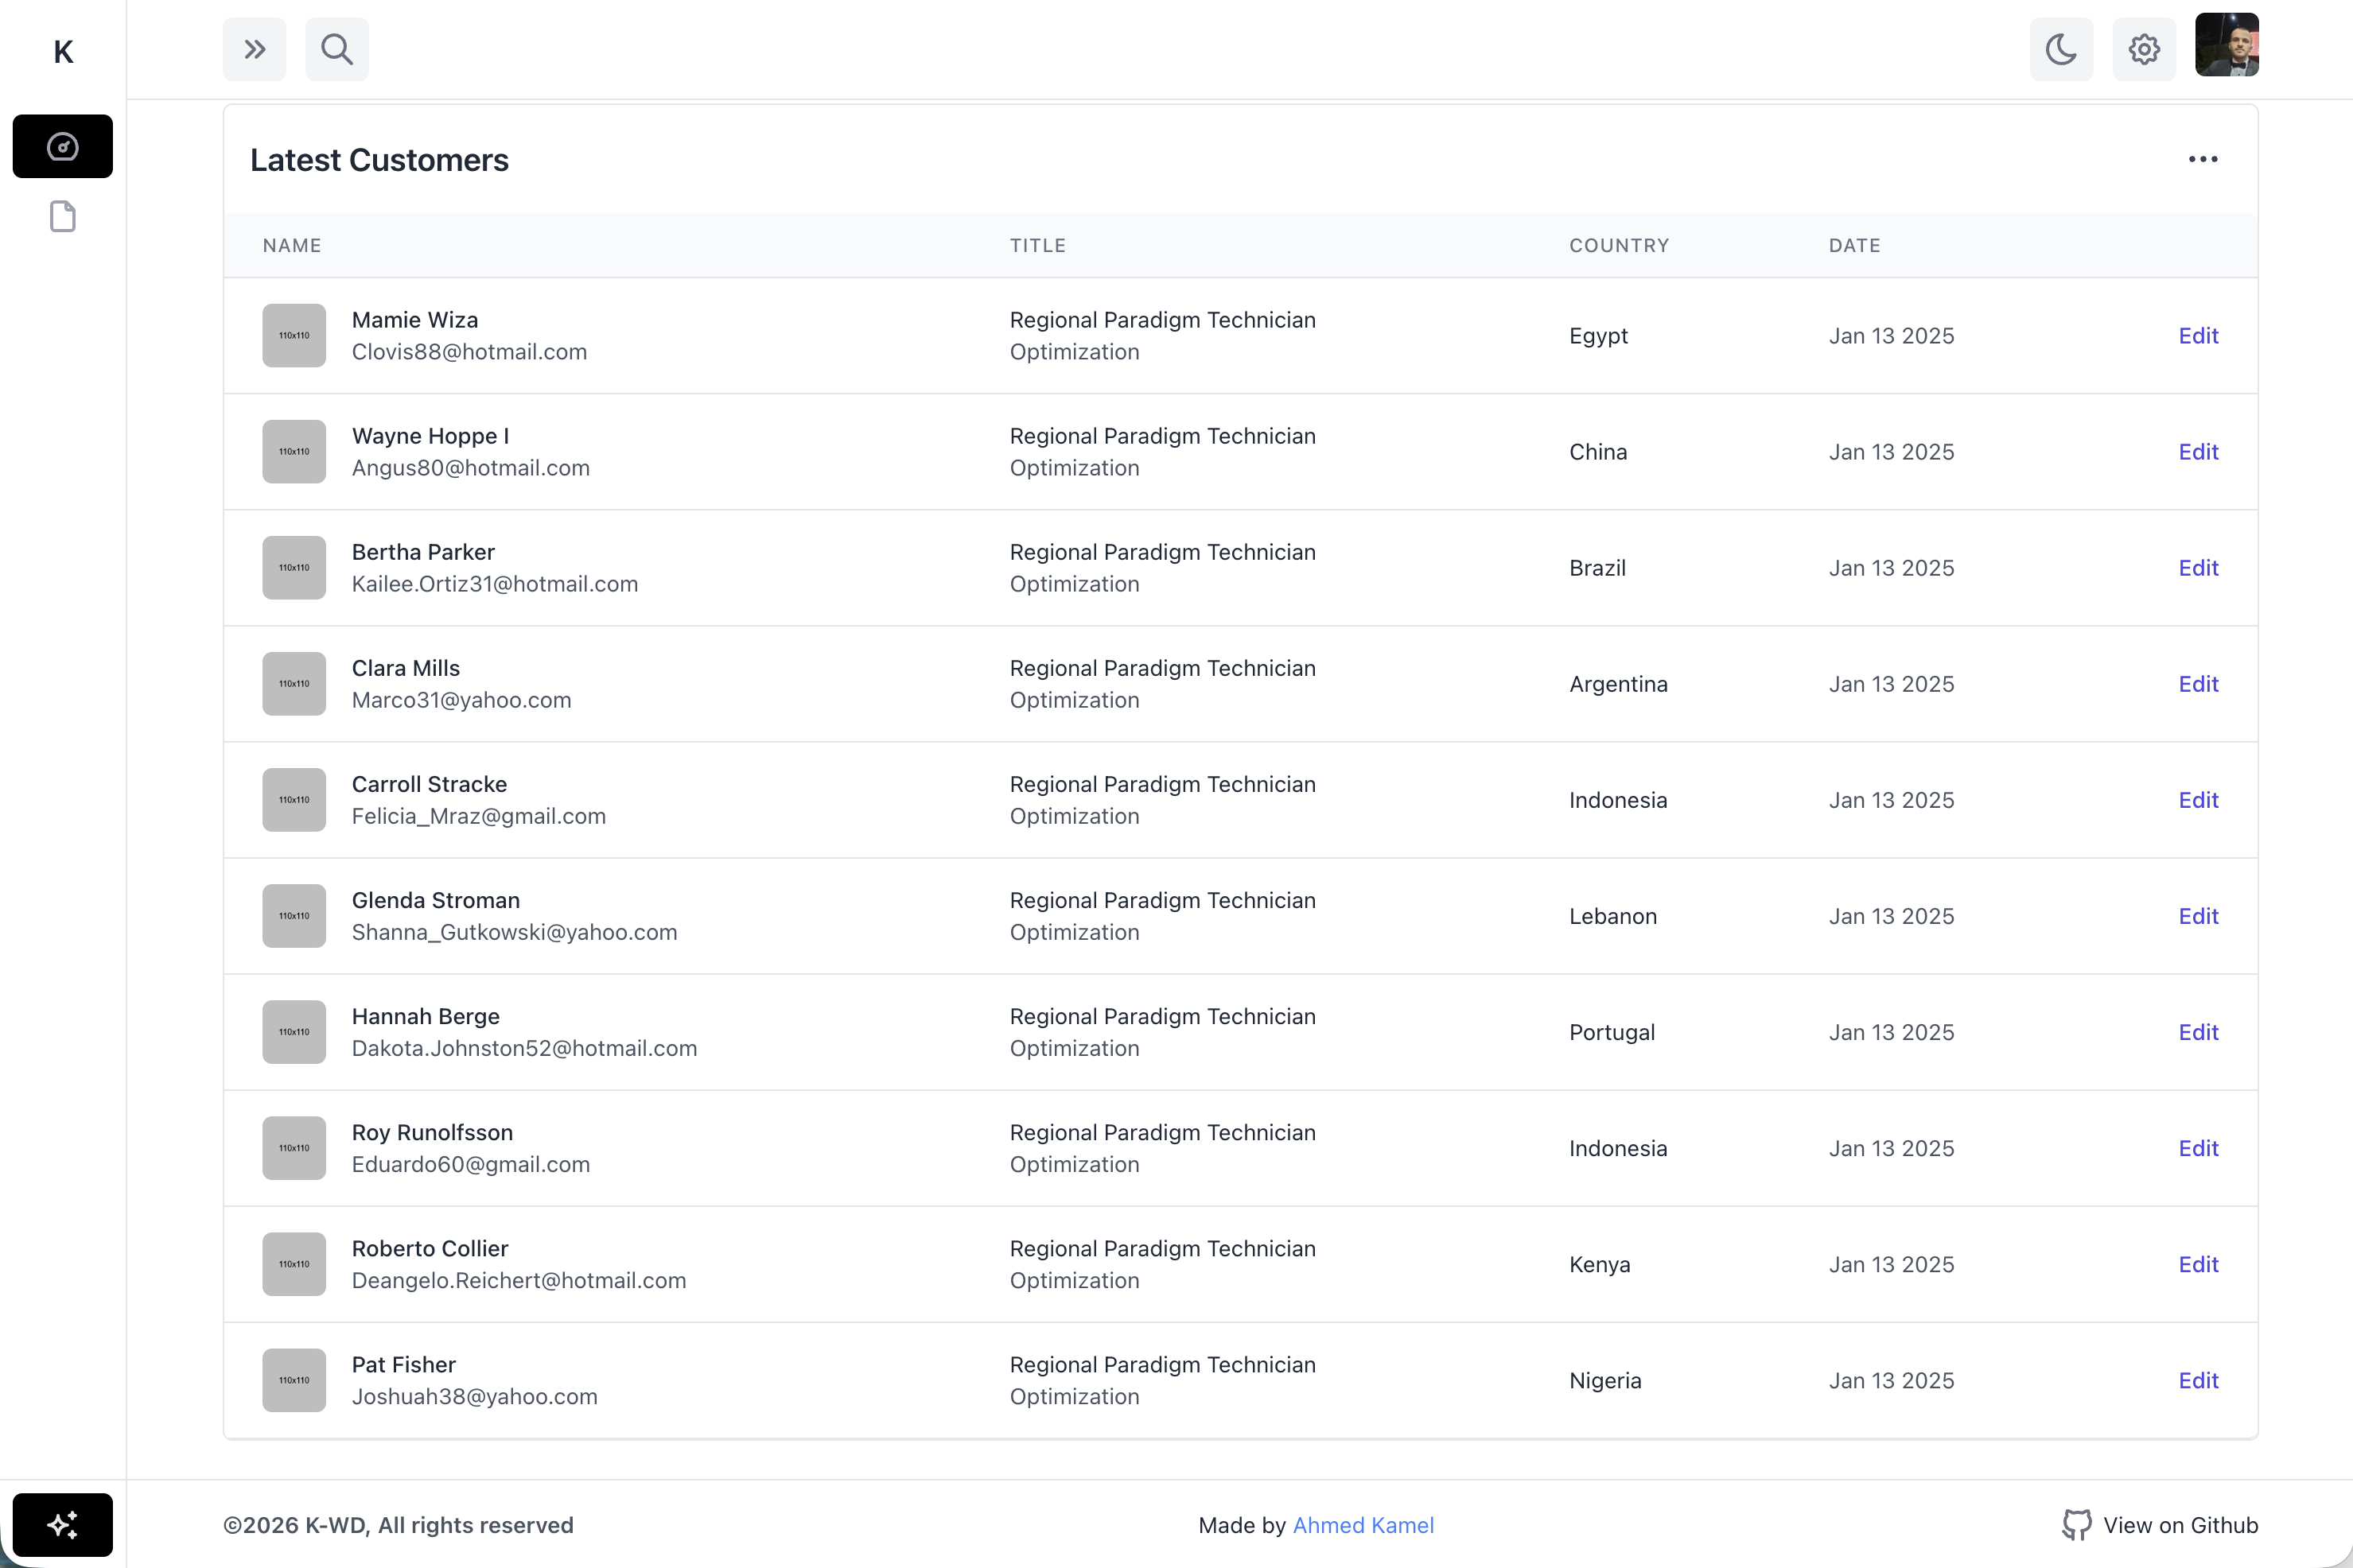
Task: Toggle dark mode with the moon icon
Action: pyautogui.click(x=2061, y=49)
